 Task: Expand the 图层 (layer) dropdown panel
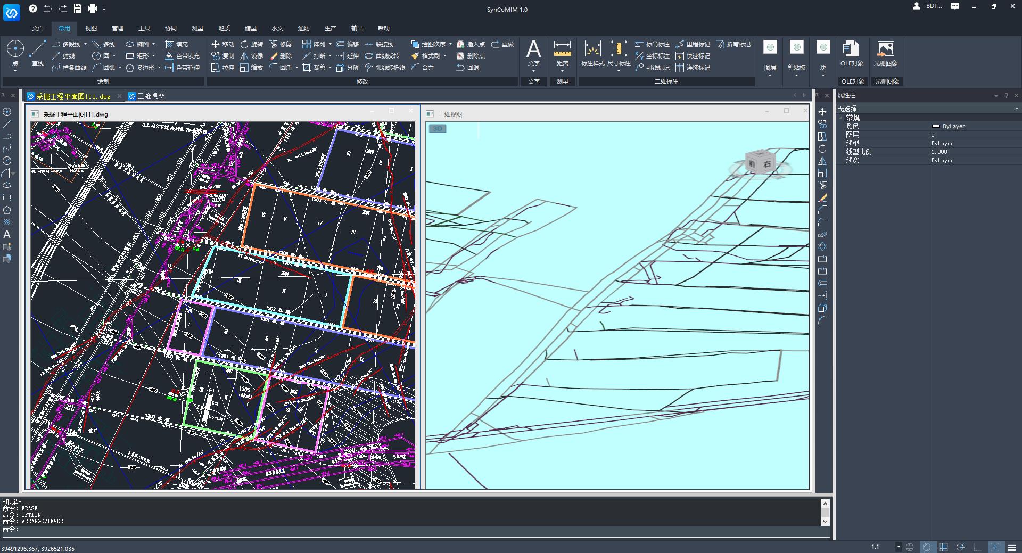tap(770, 69)
